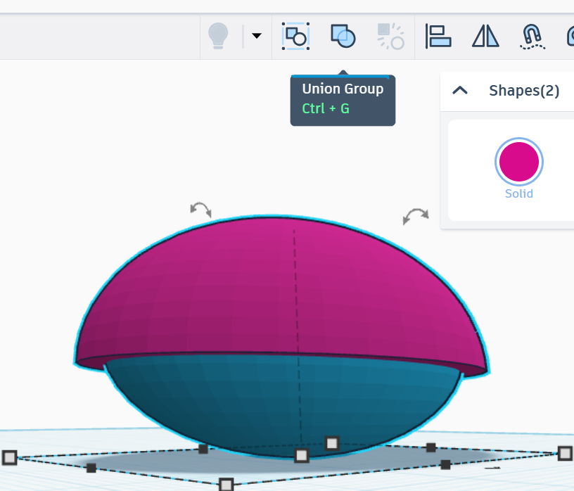Select the Mirror tool
574x491 pixels.
(x=485, y=36)
